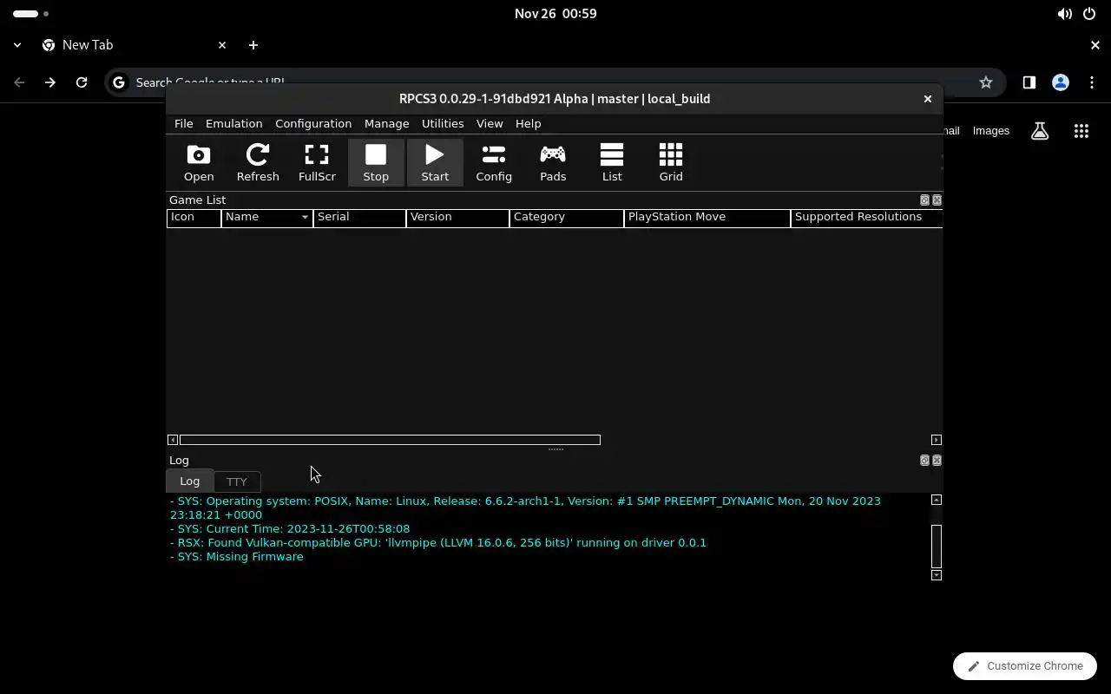
Task: Click the splitter handle above the Log panel
Action: click(x=555, y=449)
